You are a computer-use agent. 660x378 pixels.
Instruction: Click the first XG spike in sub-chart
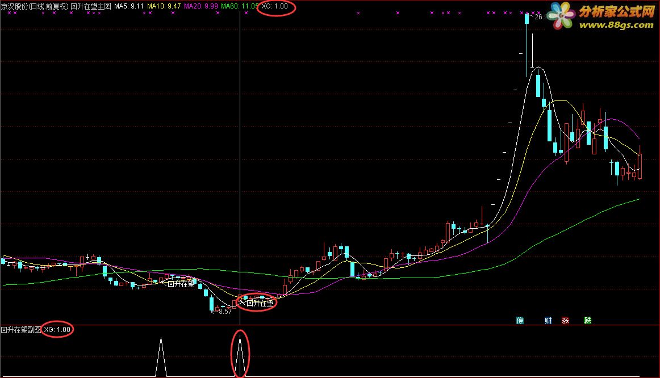pyautogui.click(x=161, y=356)
